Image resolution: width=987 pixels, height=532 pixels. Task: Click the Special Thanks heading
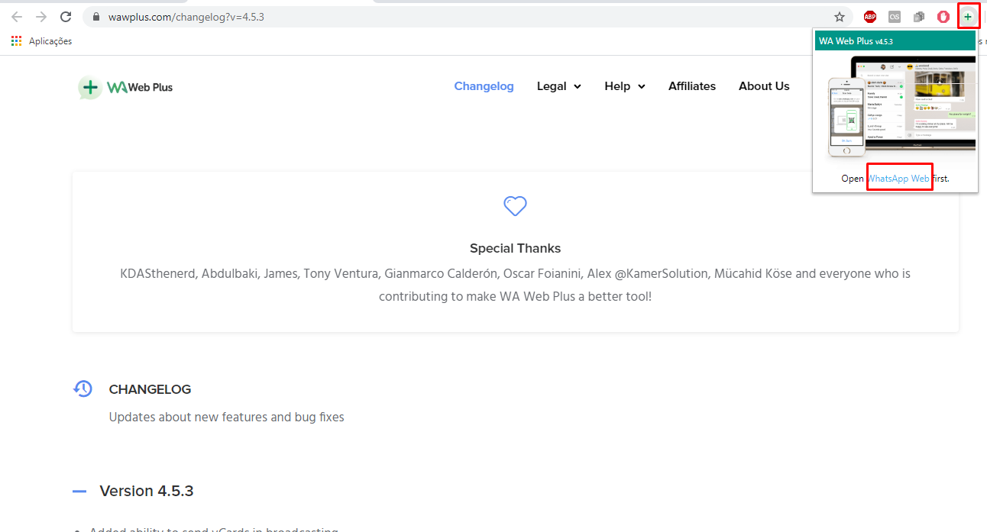point(515,248)
